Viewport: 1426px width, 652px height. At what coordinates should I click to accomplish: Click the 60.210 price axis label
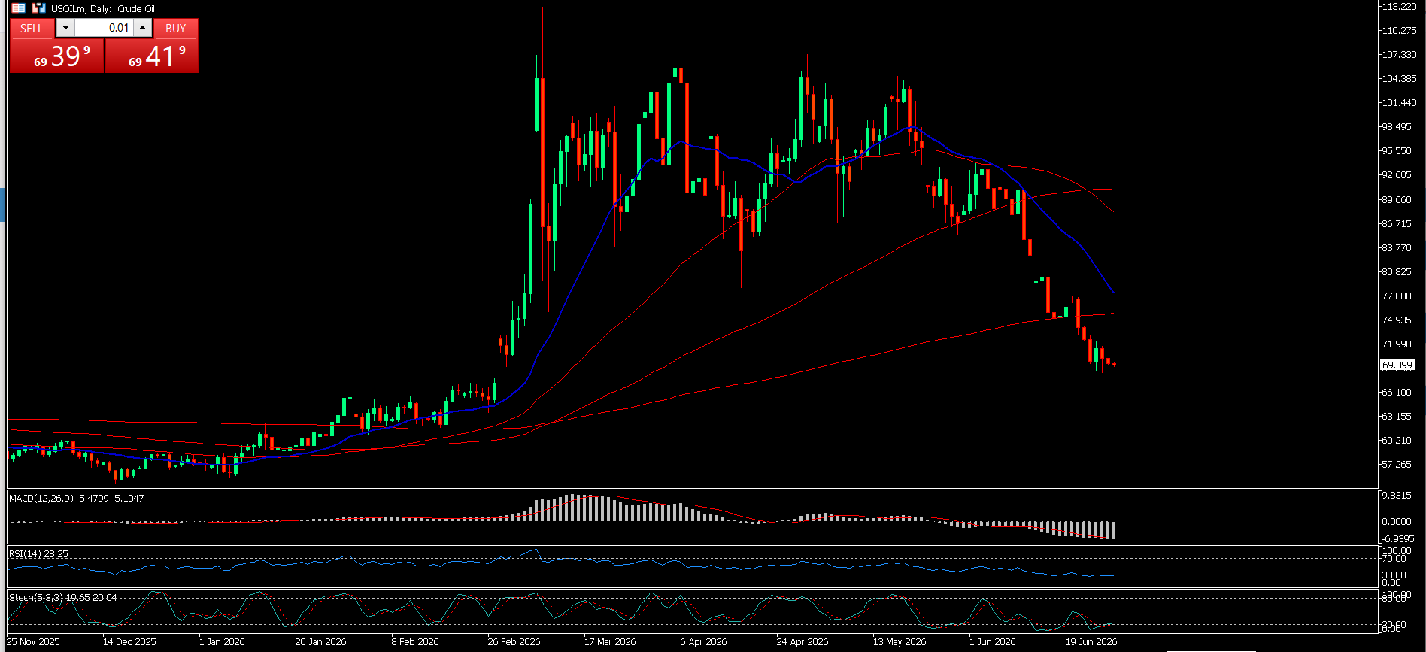[x=1397, y=440]
